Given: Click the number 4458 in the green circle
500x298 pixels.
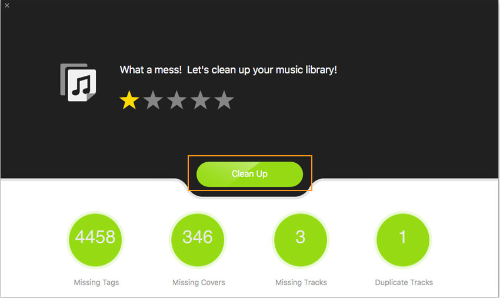Looking at the screenshot, I should (x=95, y=237).
